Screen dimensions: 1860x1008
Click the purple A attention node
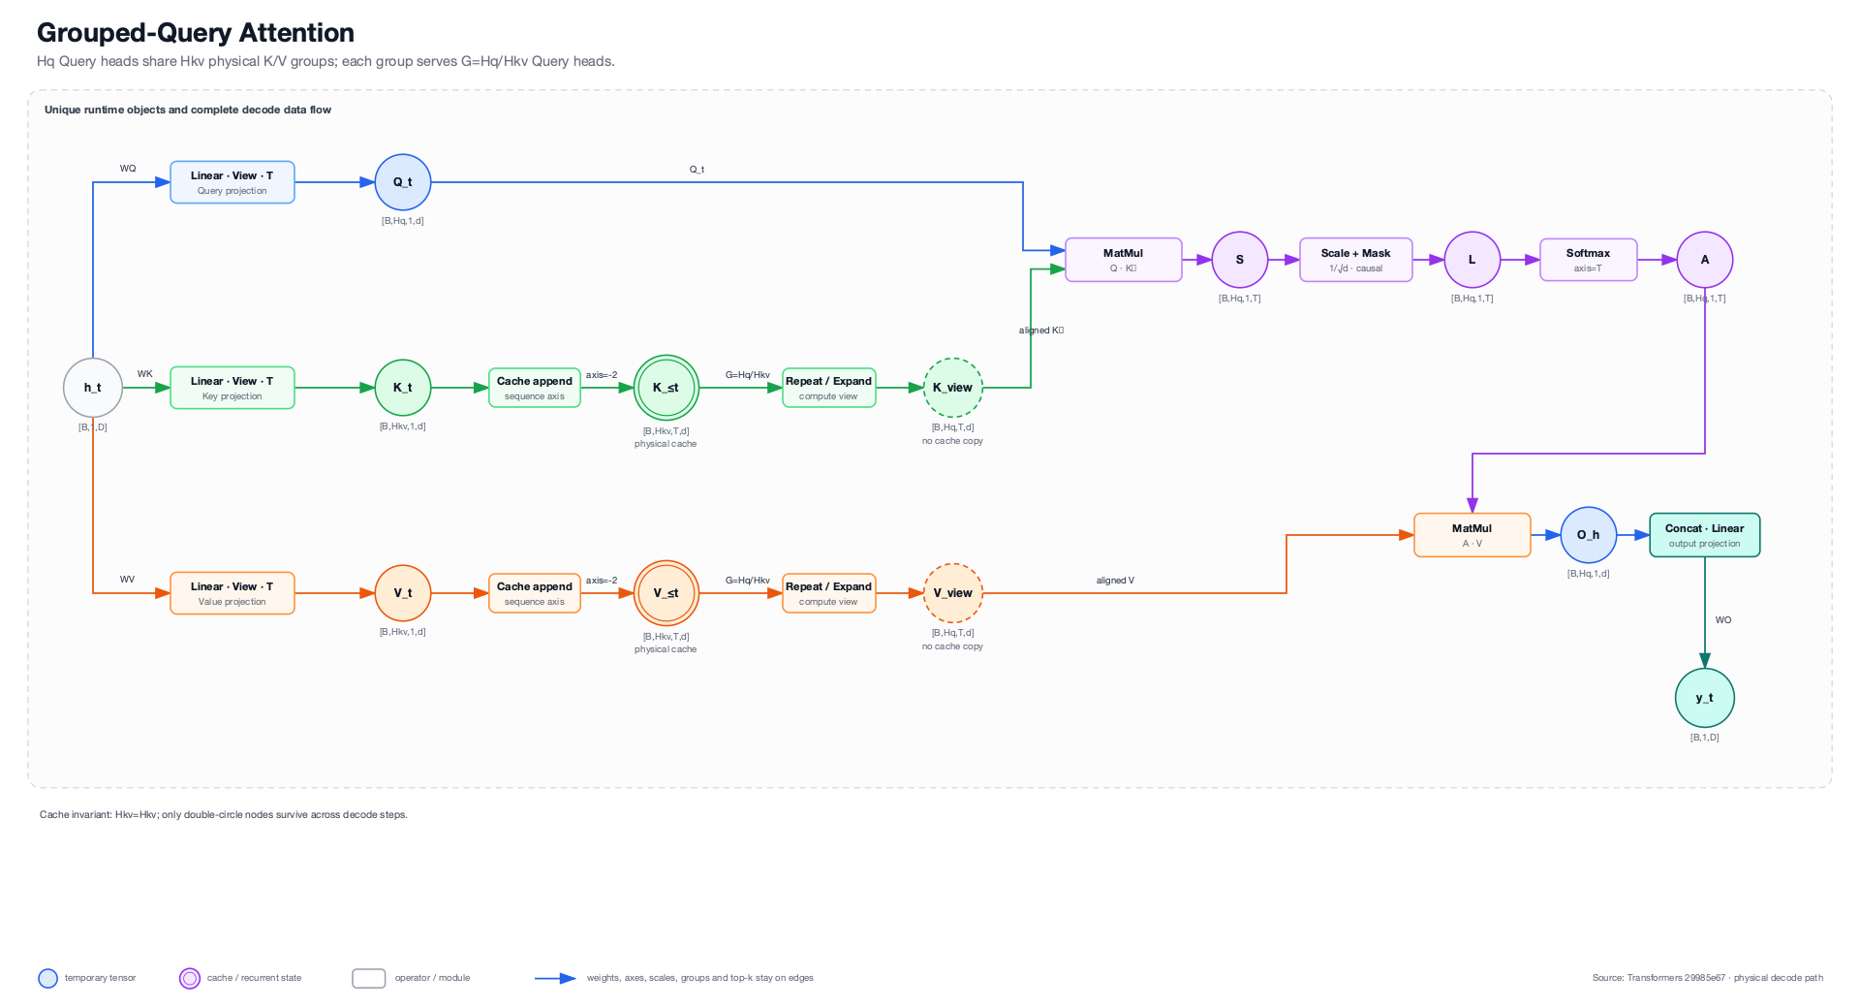tap(1705, 260)
